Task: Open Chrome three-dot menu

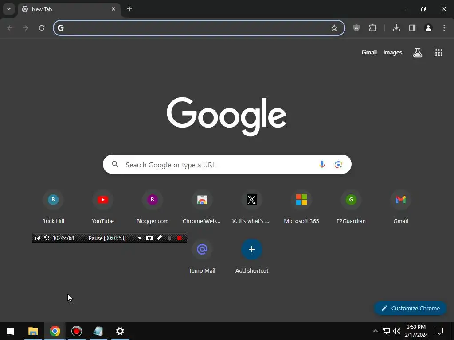Action: click(444, 28)
